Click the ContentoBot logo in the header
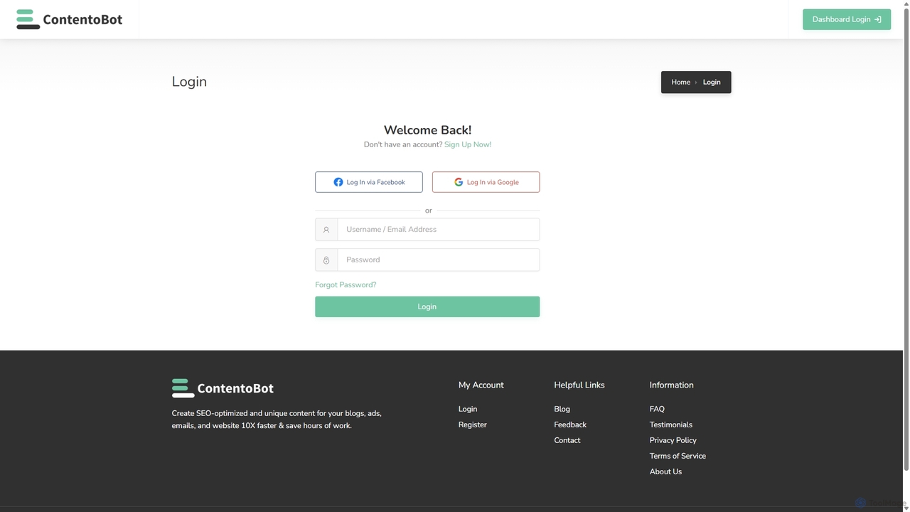 (70, 19)
